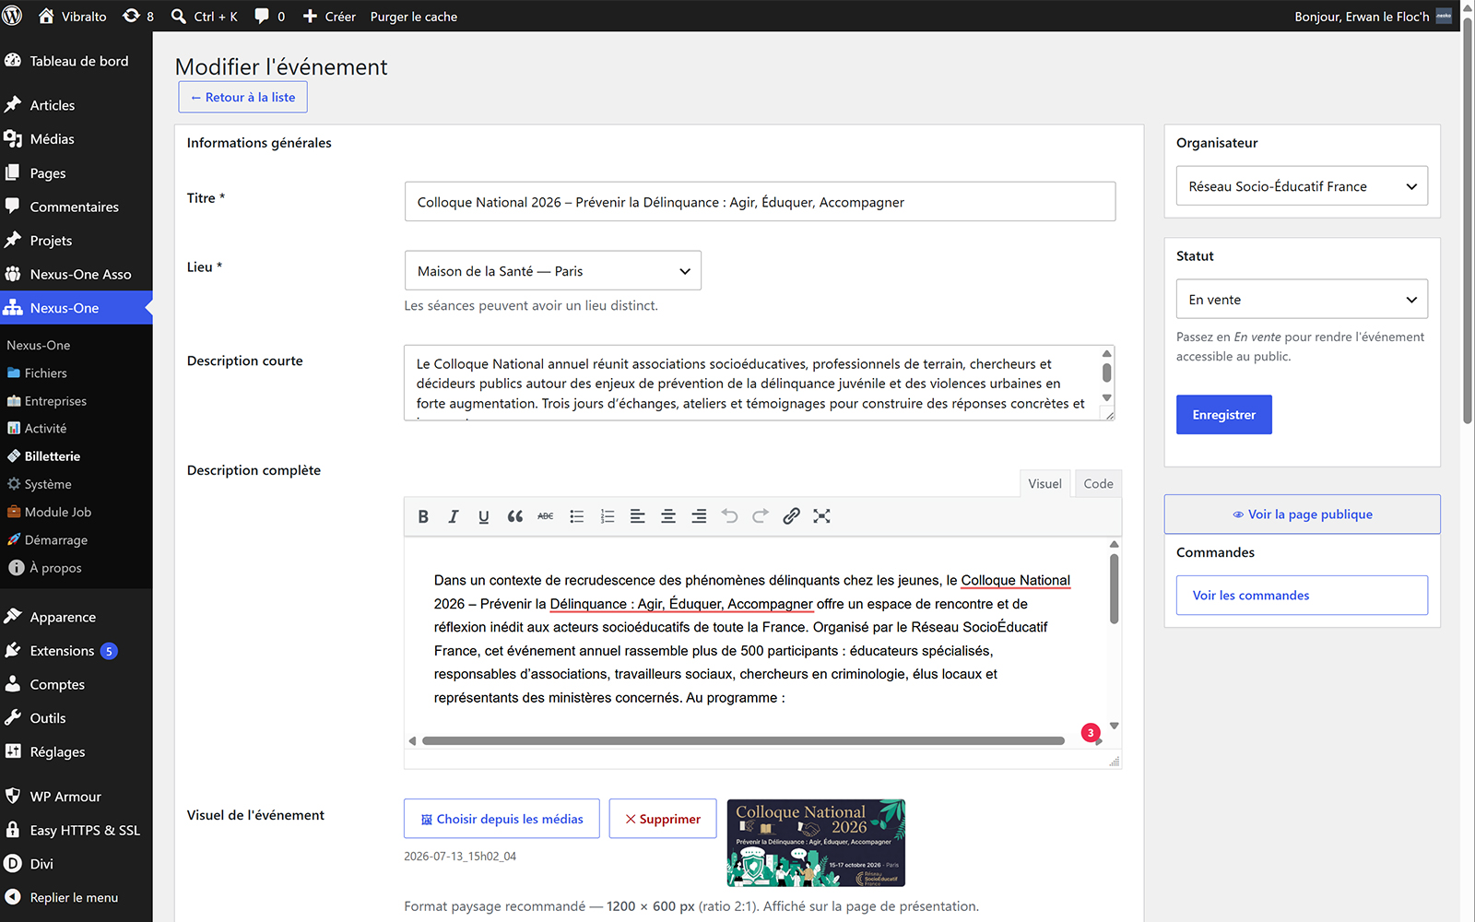Click Créer in the admin bar

pos(329,16)
